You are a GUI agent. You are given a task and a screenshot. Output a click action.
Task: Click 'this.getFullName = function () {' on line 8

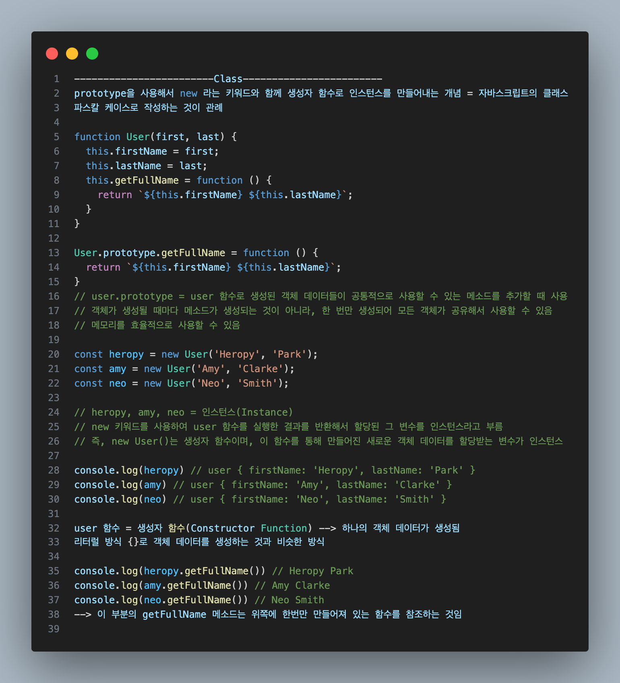point(179,180)
